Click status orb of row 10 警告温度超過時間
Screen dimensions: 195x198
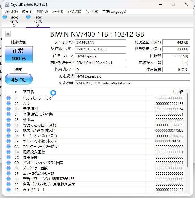(x=9, y=179)
